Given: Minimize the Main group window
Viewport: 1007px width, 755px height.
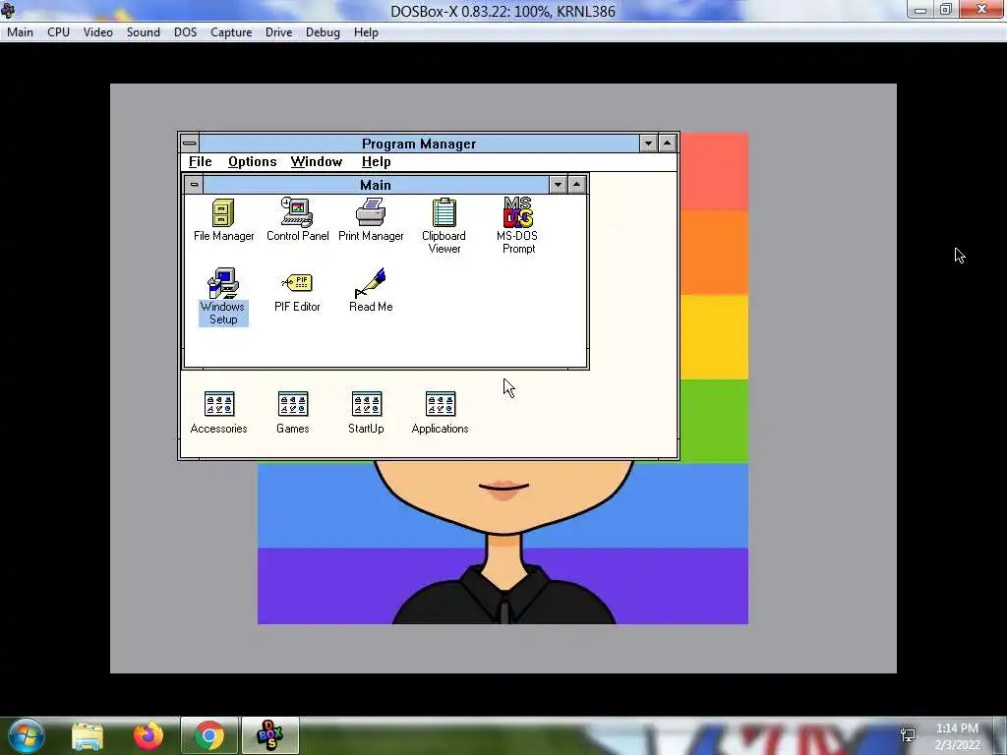Looking at the screenshot, I should [559, 185].
